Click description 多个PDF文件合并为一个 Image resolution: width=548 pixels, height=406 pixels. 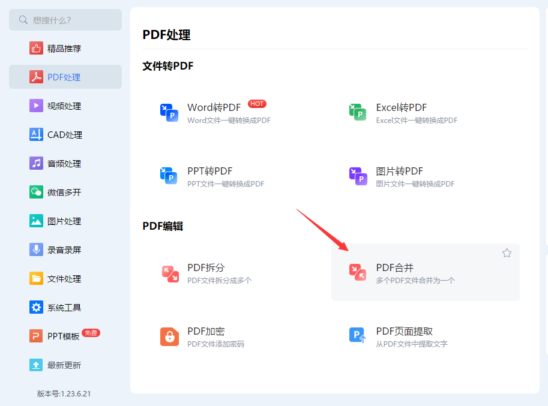pos(415,281)
